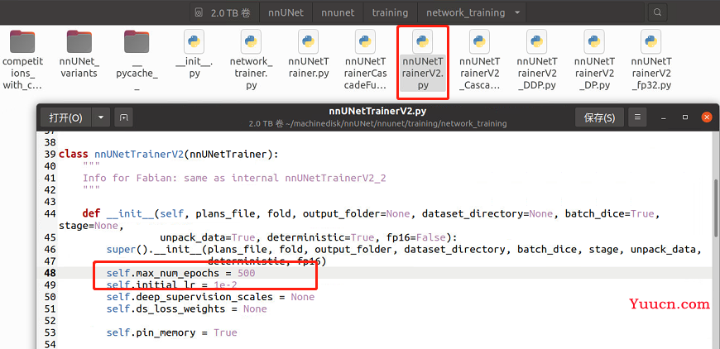Open the competitions_with_c folder icon
This screenshot has width=720, height=349.
[x=22, y=41]
